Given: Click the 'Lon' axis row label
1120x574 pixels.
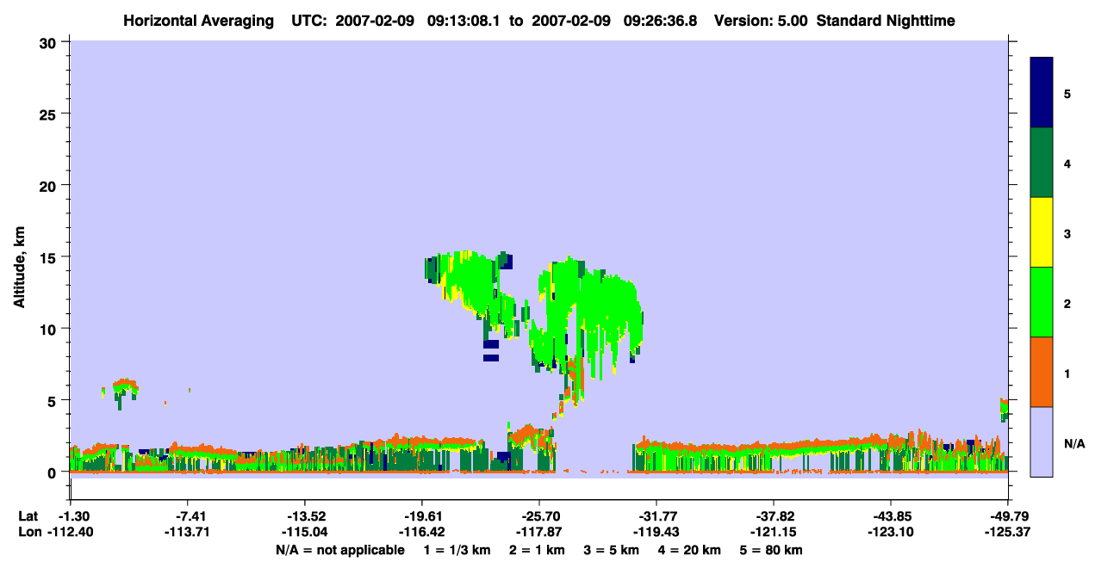Looking at the screenshot, I should [x=29, y=532].
